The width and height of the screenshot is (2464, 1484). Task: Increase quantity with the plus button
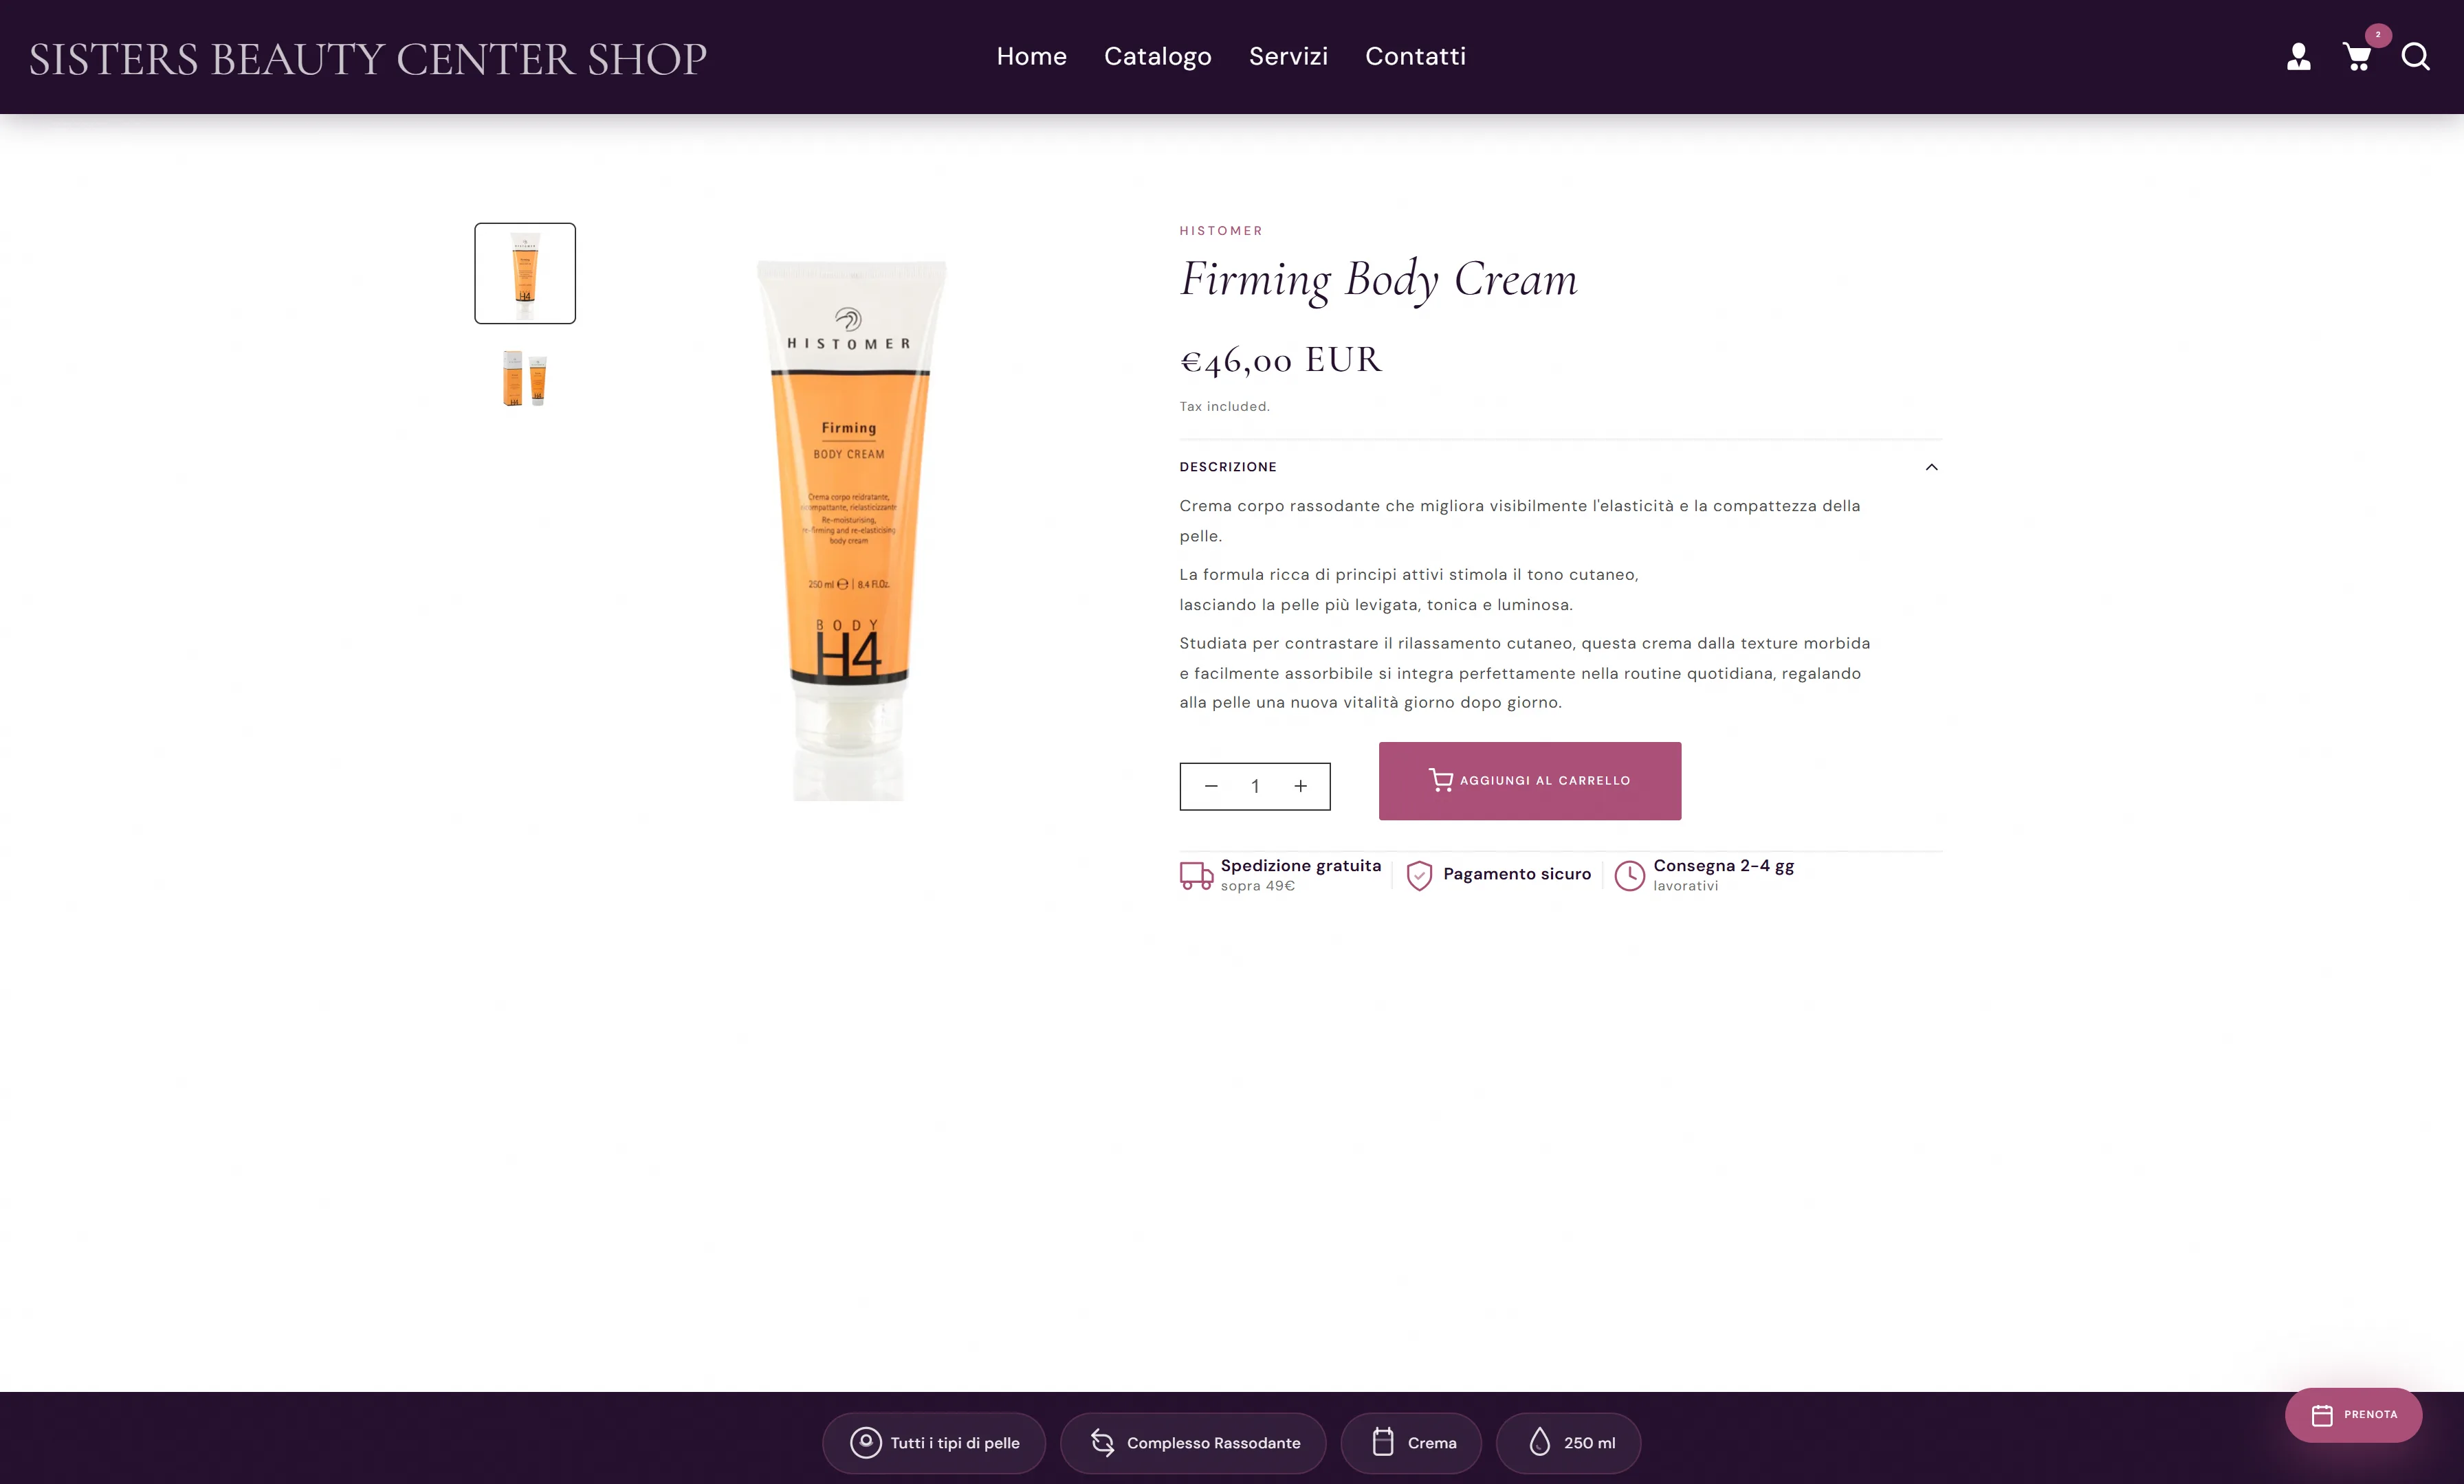[x=1300, y=787]
